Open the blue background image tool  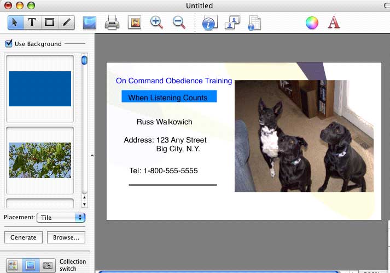(90, 22)
